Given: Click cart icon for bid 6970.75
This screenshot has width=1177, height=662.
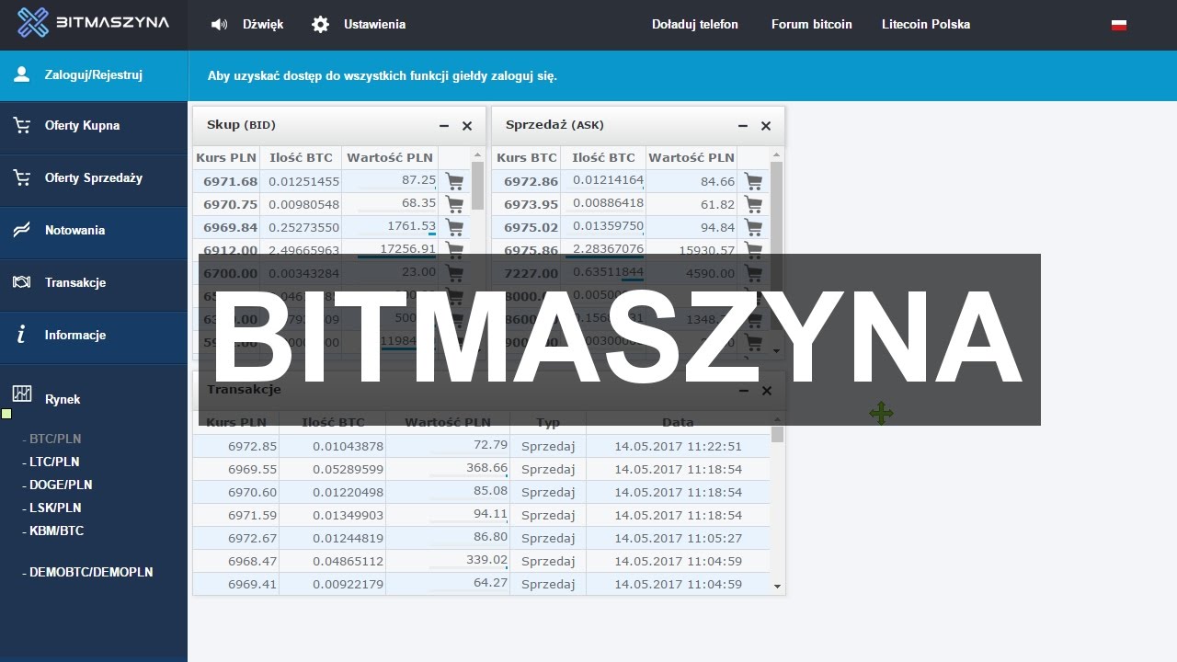Looking at the screenshot, I should pos(454,204).
